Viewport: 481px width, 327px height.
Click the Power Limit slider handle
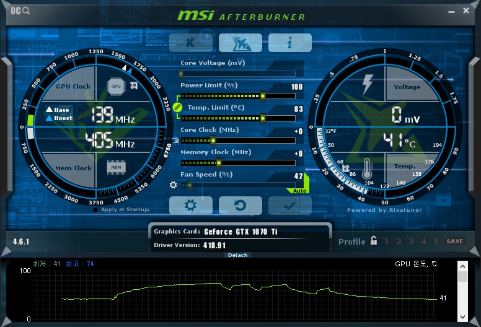263,96
